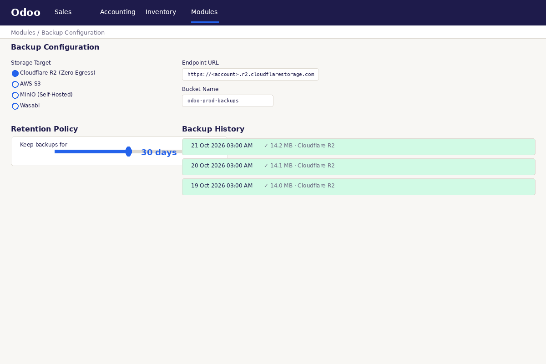Click the 14.1 MB backup size text

click(x=281, y=166)
